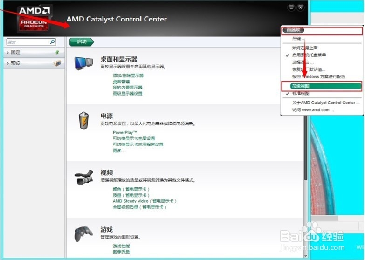This screenshot has width=365, height=260.
Task: Enable 始终在最上面 option
Action: [x=305, y=48]
